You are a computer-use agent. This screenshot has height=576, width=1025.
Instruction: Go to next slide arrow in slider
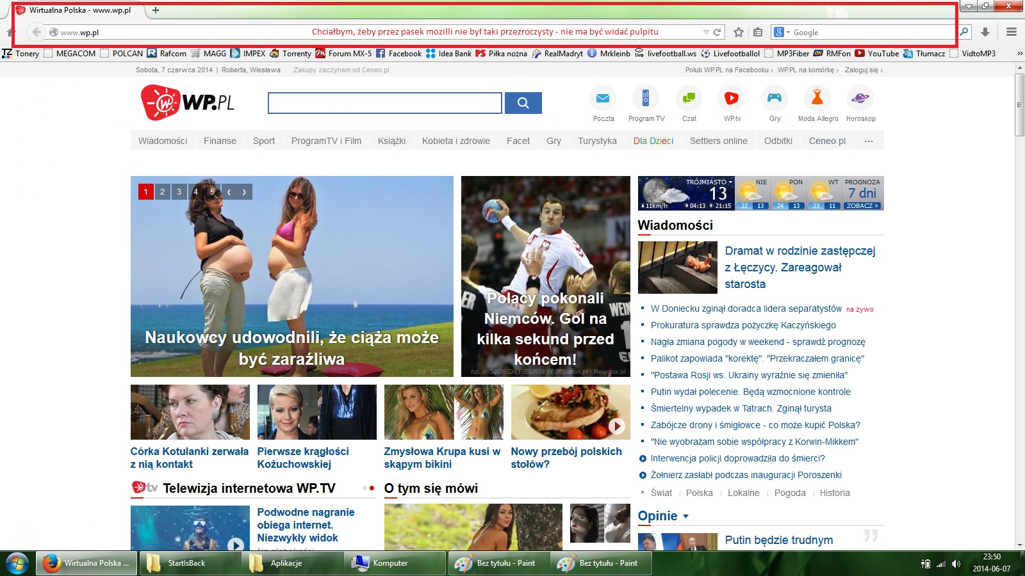pos(244,191)
